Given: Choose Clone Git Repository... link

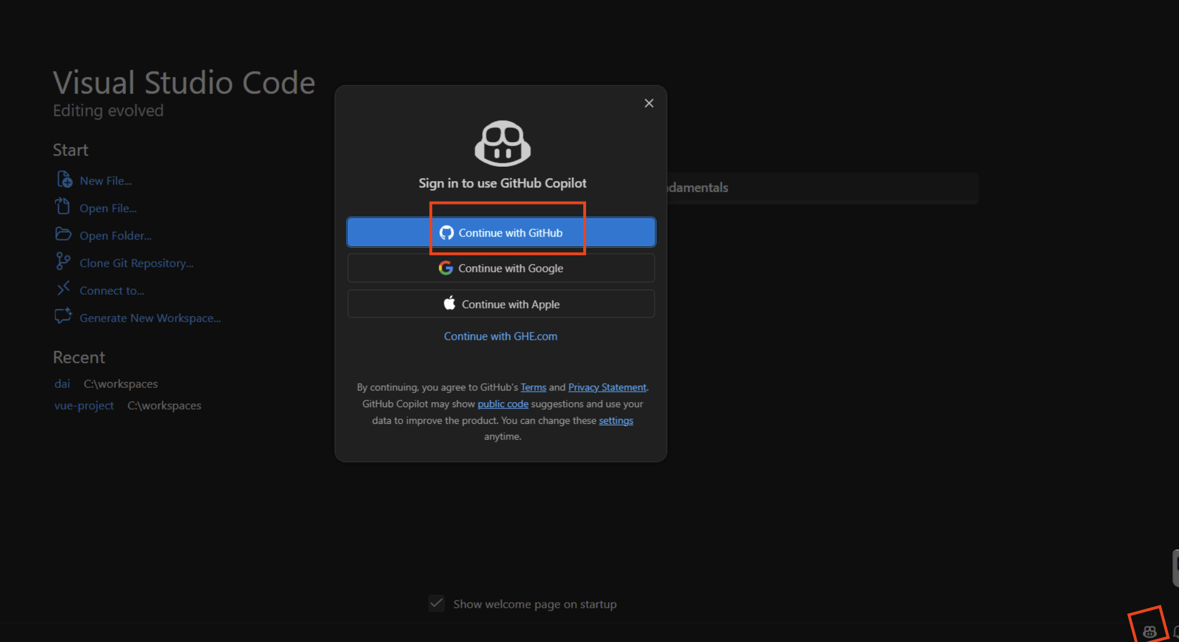Looking at the screenshot, I should (137, 263).
